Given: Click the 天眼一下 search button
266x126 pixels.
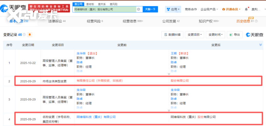Looking at the screenshot, I should pyautogui.click(x=150, y=9).
